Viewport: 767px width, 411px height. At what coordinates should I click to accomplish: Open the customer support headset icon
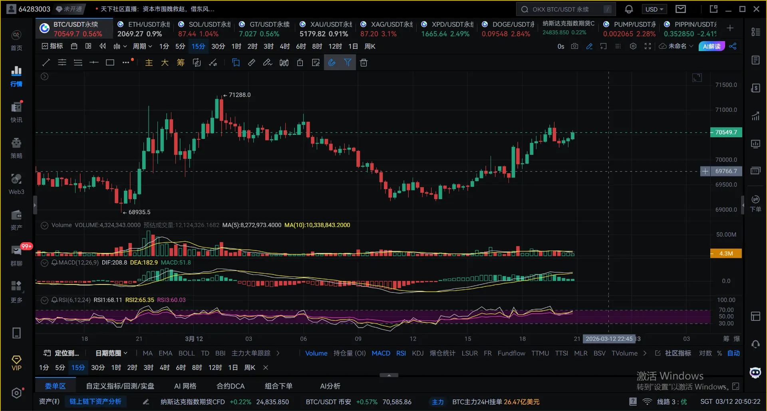755,344
